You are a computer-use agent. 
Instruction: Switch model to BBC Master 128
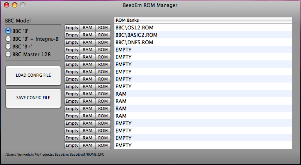8,54
